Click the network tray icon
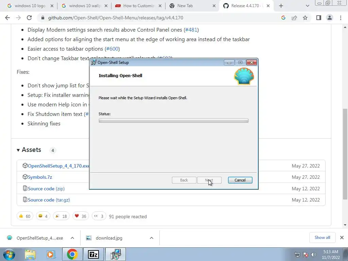 click(x=297, y=255)
